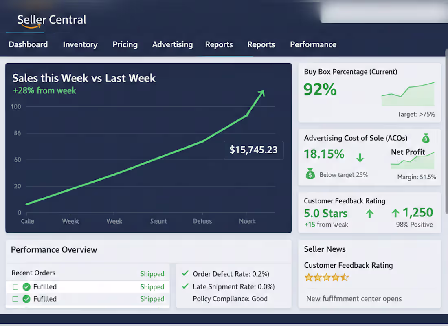The height and width of the screenshot is (326, 448).
Task: Go to the Pricing tab
Action: (125, 44)
